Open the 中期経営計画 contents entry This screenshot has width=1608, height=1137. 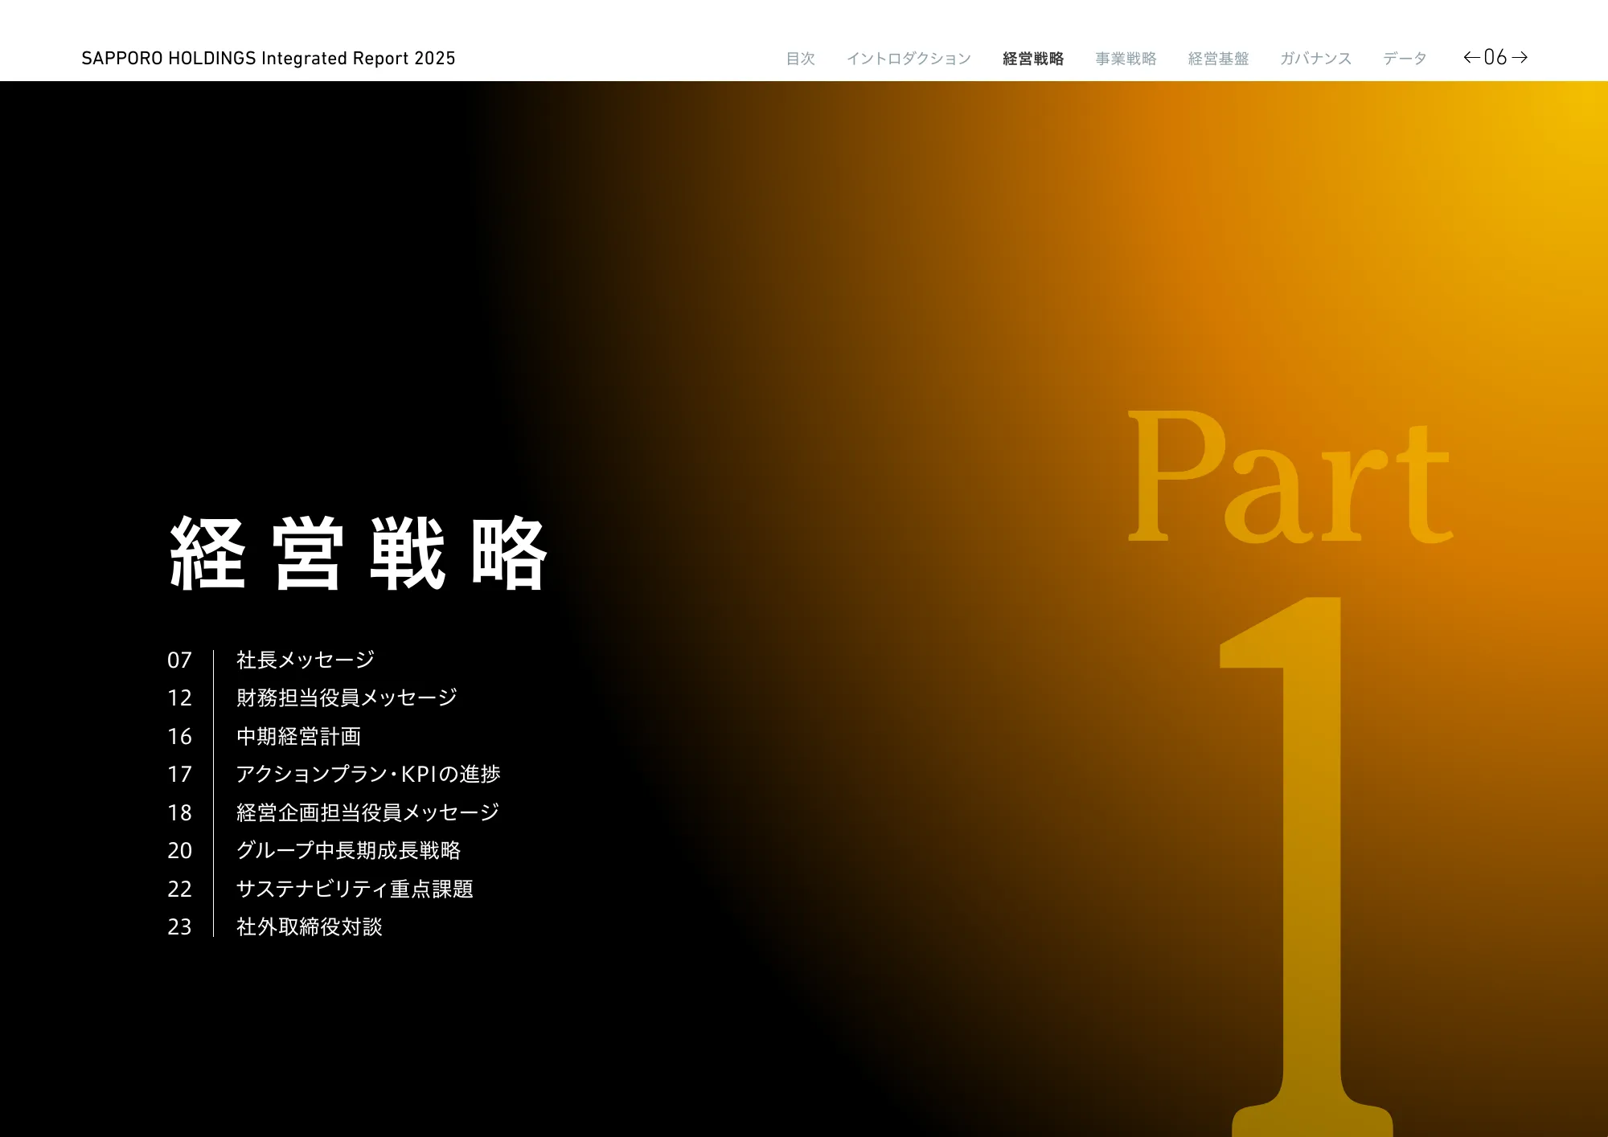click(x=298, y=736)
